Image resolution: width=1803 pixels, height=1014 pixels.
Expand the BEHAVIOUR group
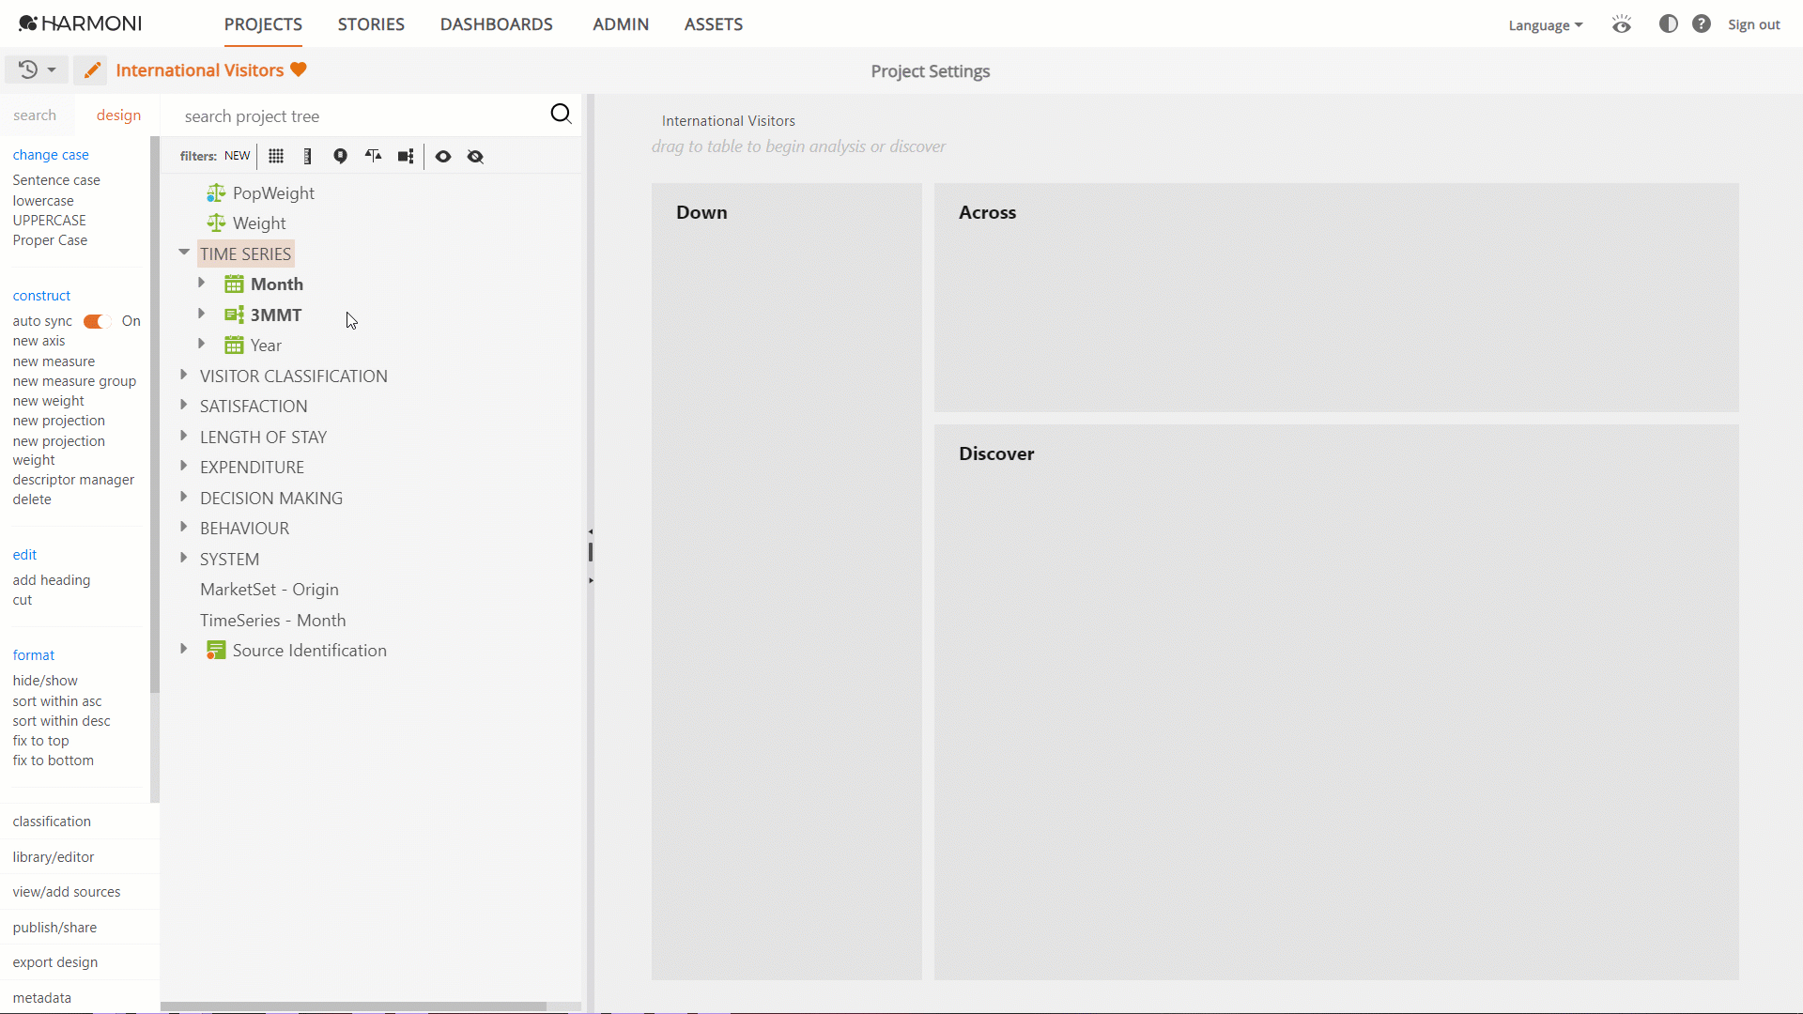click(x=183, y=527)
